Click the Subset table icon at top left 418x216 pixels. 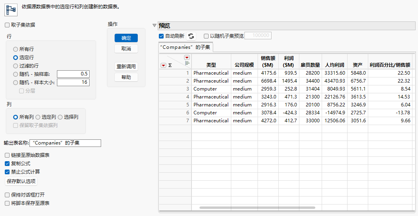coord(11,9)
